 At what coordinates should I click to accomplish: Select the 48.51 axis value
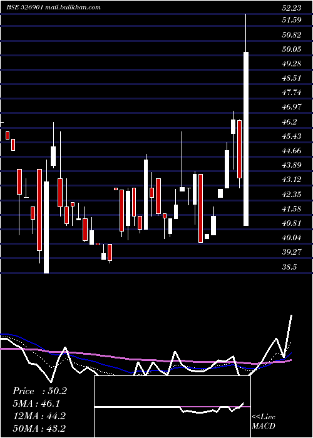(x=292, y=78)
